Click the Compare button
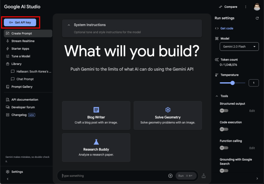Screen dimensions: 264x184 point(228,7)
